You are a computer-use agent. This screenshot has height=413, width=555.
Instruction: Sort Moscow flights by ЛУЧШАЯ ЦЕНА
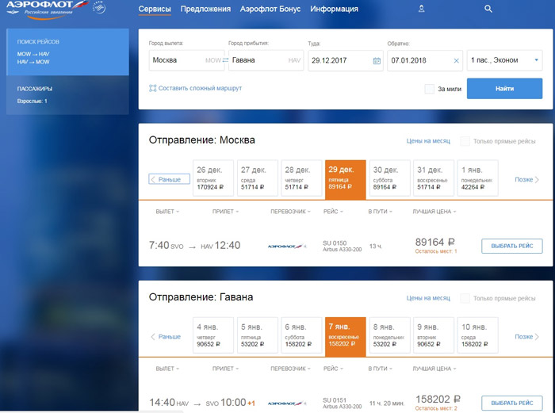(x=434, y=212)
